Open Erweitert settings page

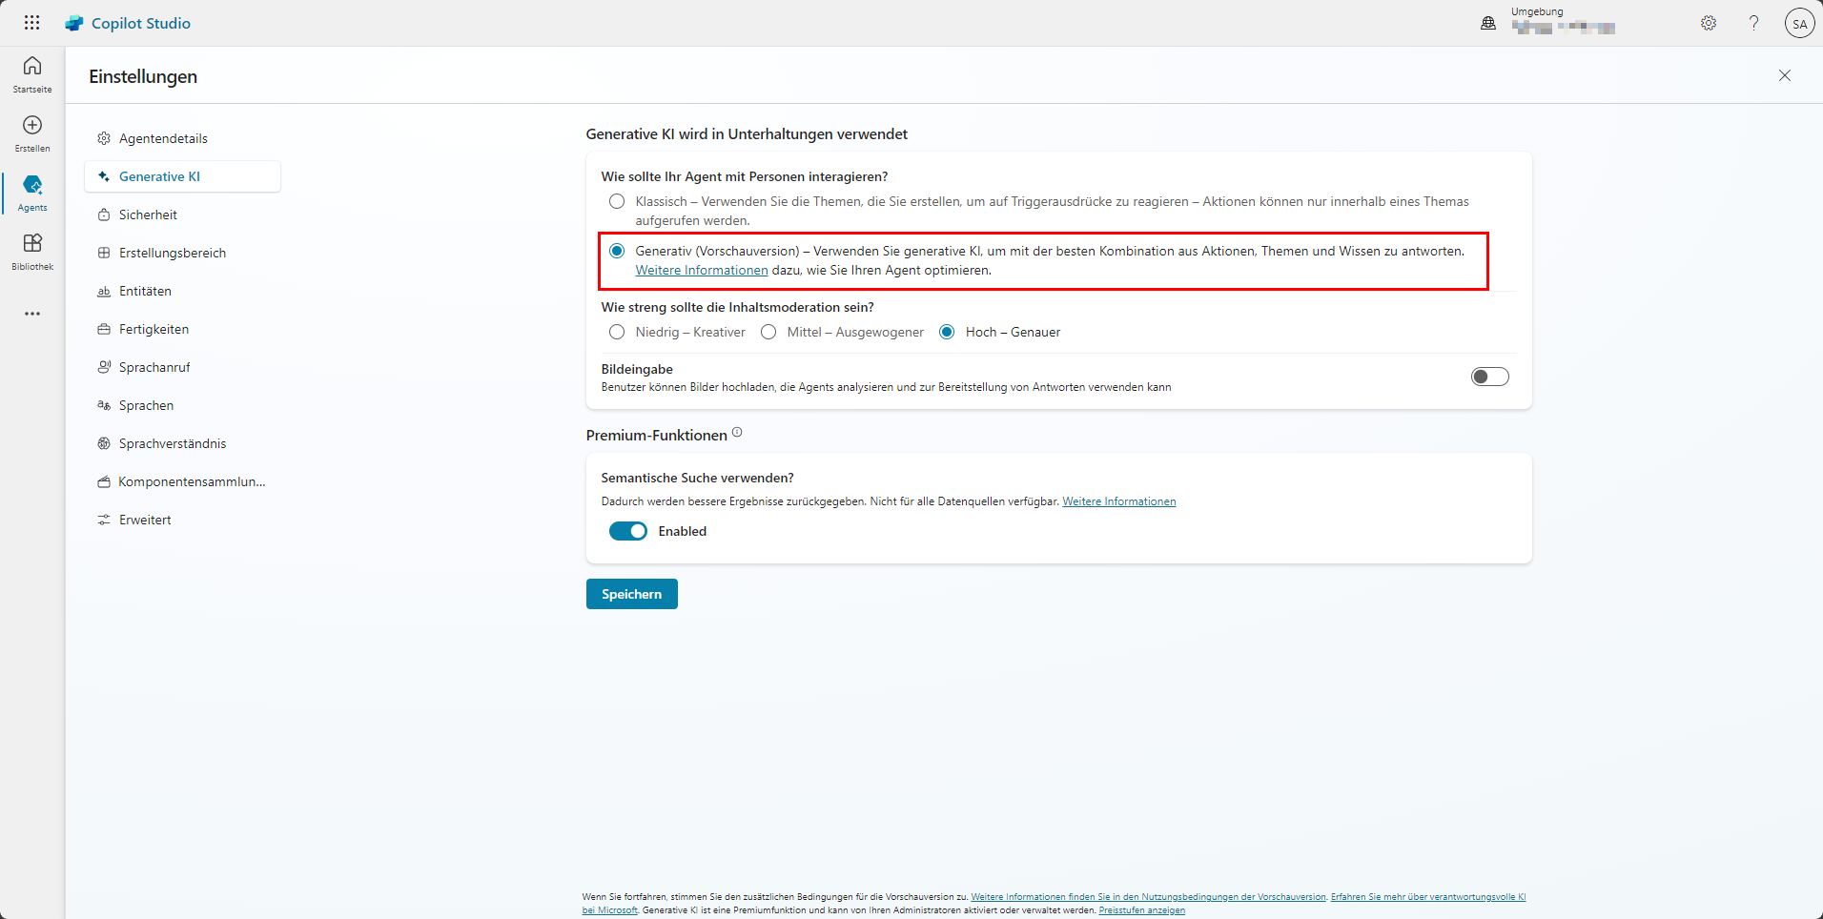(x=182, y=520)
